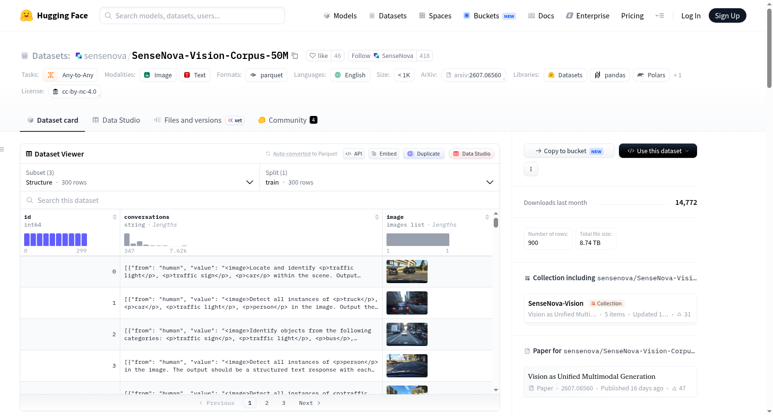Click the API button in Dataset Viewer

[x=354, y=154]
